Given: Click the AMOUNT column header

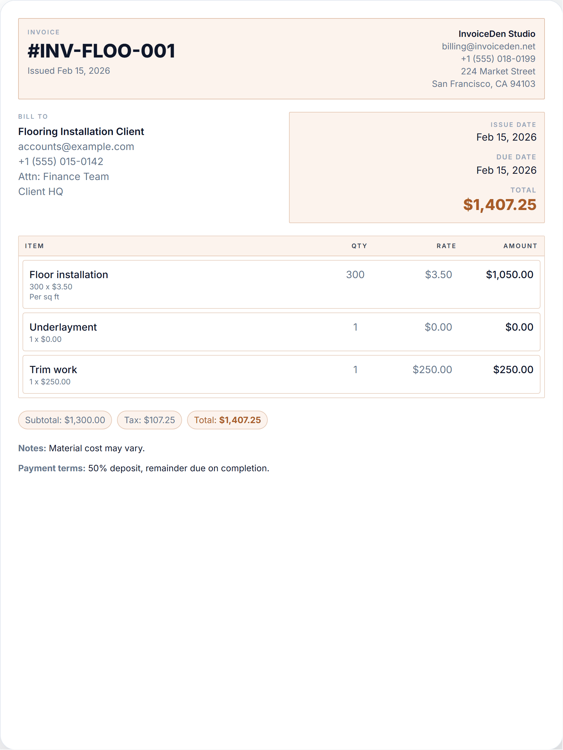Looking at the screenshot, I should [520, 246].
